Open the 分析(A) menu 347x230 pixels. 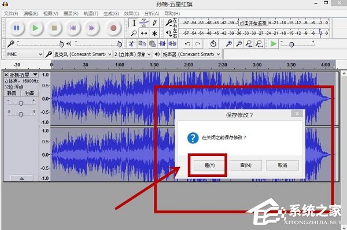pos(152,13)
